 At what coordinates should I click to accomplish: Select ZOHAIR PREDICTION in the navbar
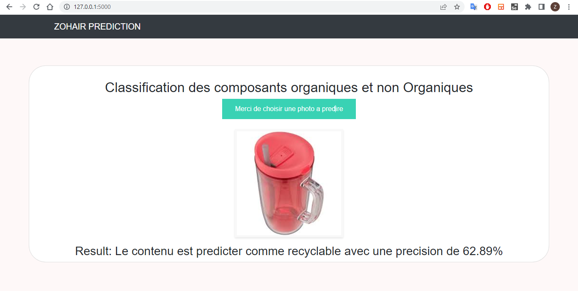tap(97, 26)
